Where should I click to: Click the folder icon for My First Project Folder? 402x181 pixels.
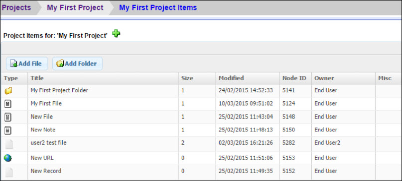[8, 91]
